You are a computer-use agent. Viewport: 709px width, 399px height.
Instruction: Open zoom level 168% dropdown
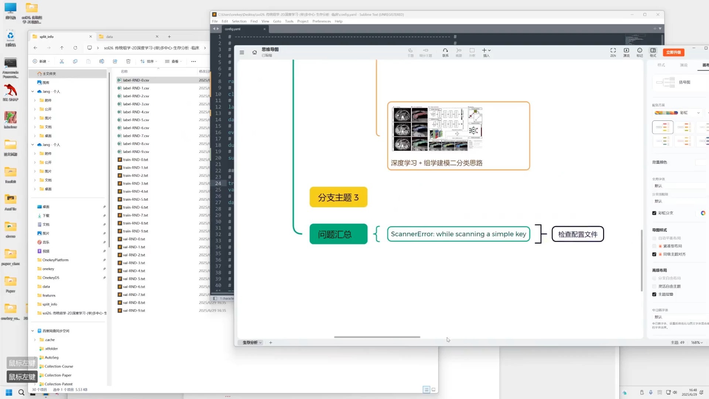point(697,342)
